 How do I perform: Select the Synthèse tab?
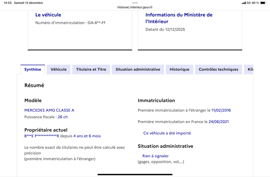pyautogui.click(x=33, y=69)
